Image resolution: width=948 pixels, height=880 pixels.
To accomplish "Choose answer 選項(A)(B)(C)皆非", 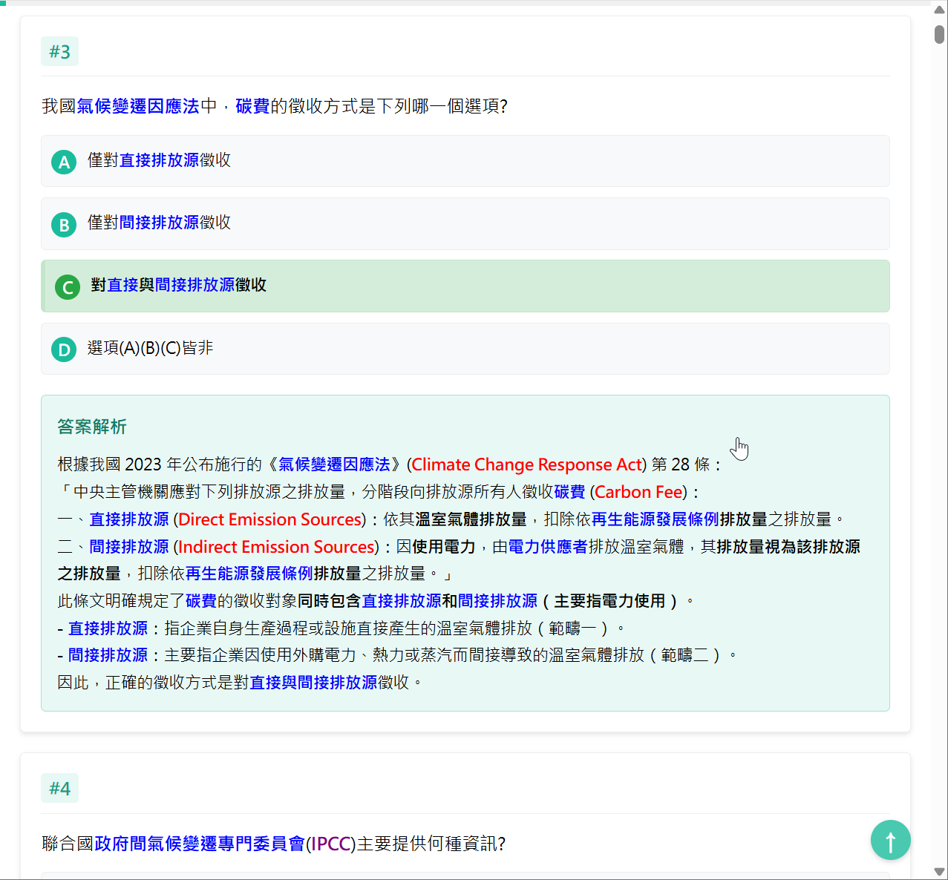I will tap(465, 349).
